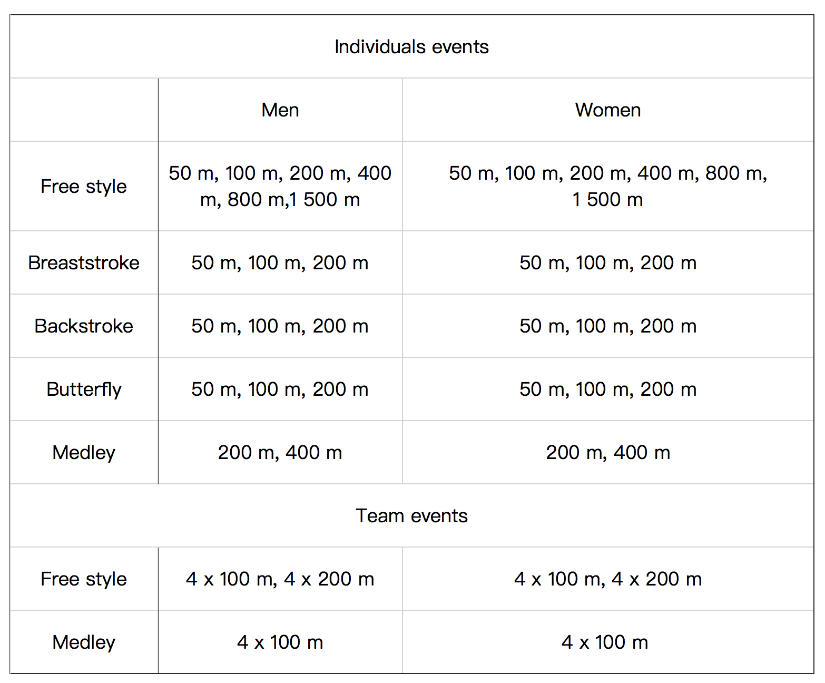Click women's Breaststroke distances cell
Viewport: 825px width, 683px height.
(x=608, y=263)
